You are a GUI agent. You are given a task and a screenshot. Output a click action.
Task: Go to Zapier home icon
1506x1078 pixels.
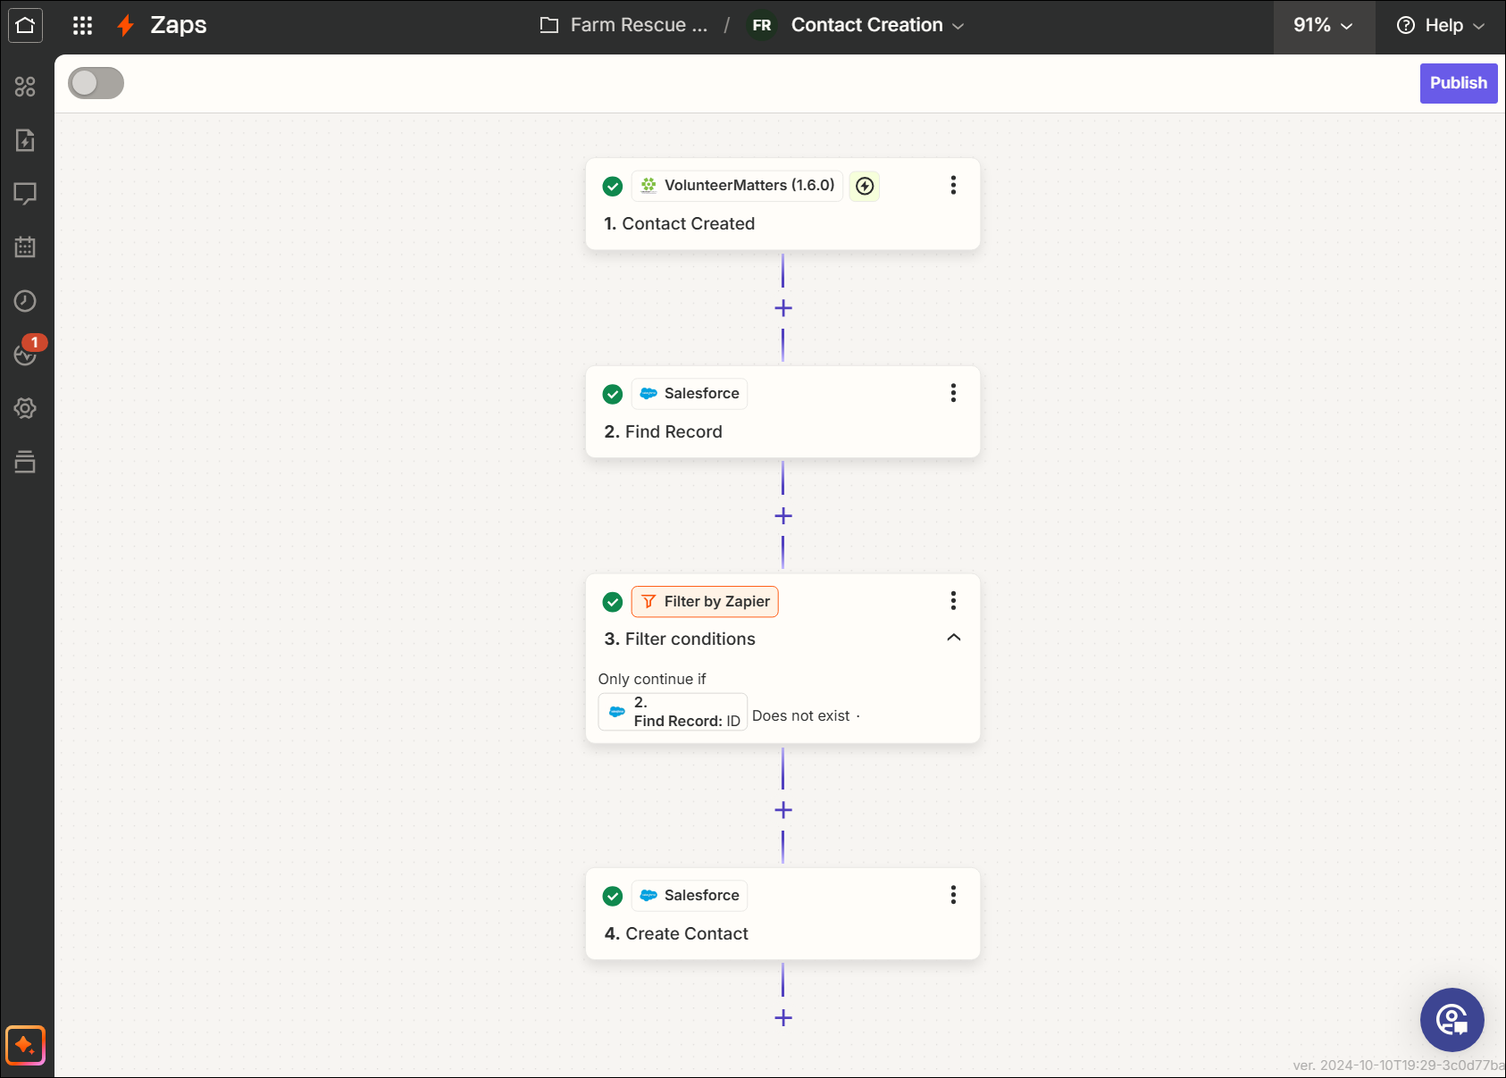point(25,25)
